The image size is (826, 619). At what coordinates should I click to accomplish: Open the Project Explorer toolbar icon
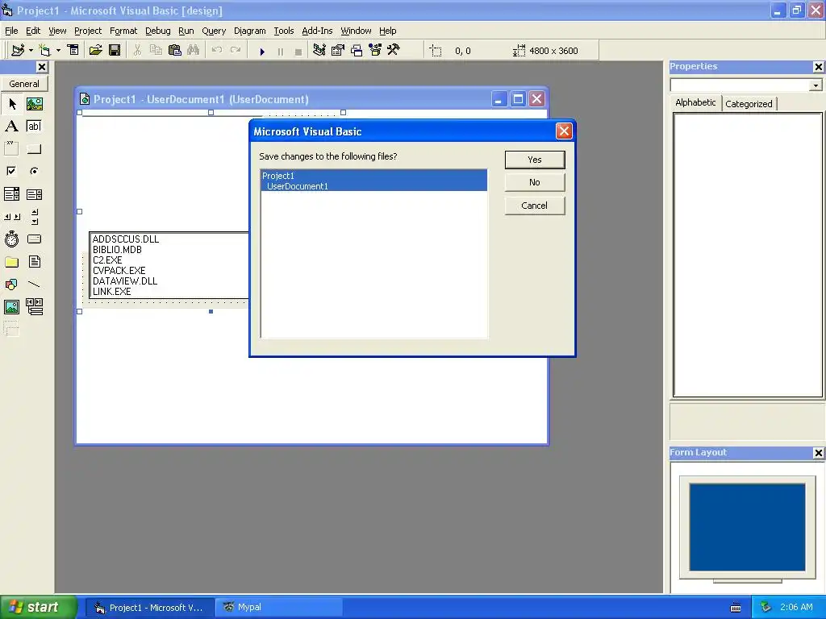click(x=319, y=51)
